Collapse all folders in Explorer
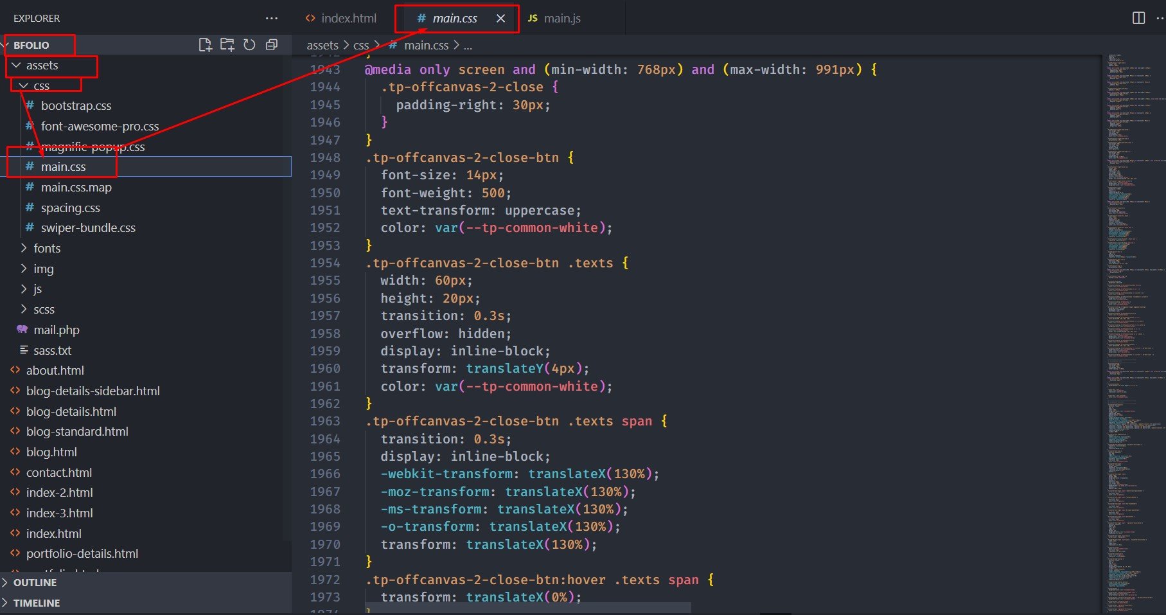Screen dimensions: 1166x615 pyautogui.click(x=272, y=45)
